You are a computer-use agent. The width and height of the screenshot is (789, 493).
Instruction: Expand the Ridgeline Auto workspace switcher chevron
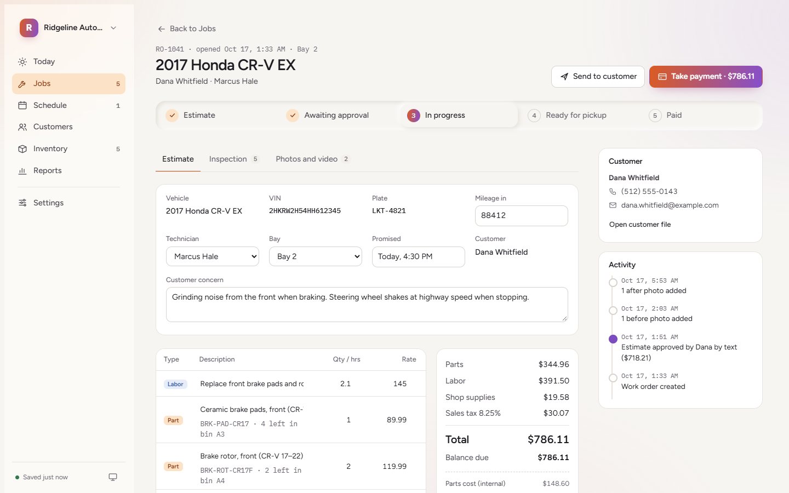pyautogui.click(x=113, y=28)
